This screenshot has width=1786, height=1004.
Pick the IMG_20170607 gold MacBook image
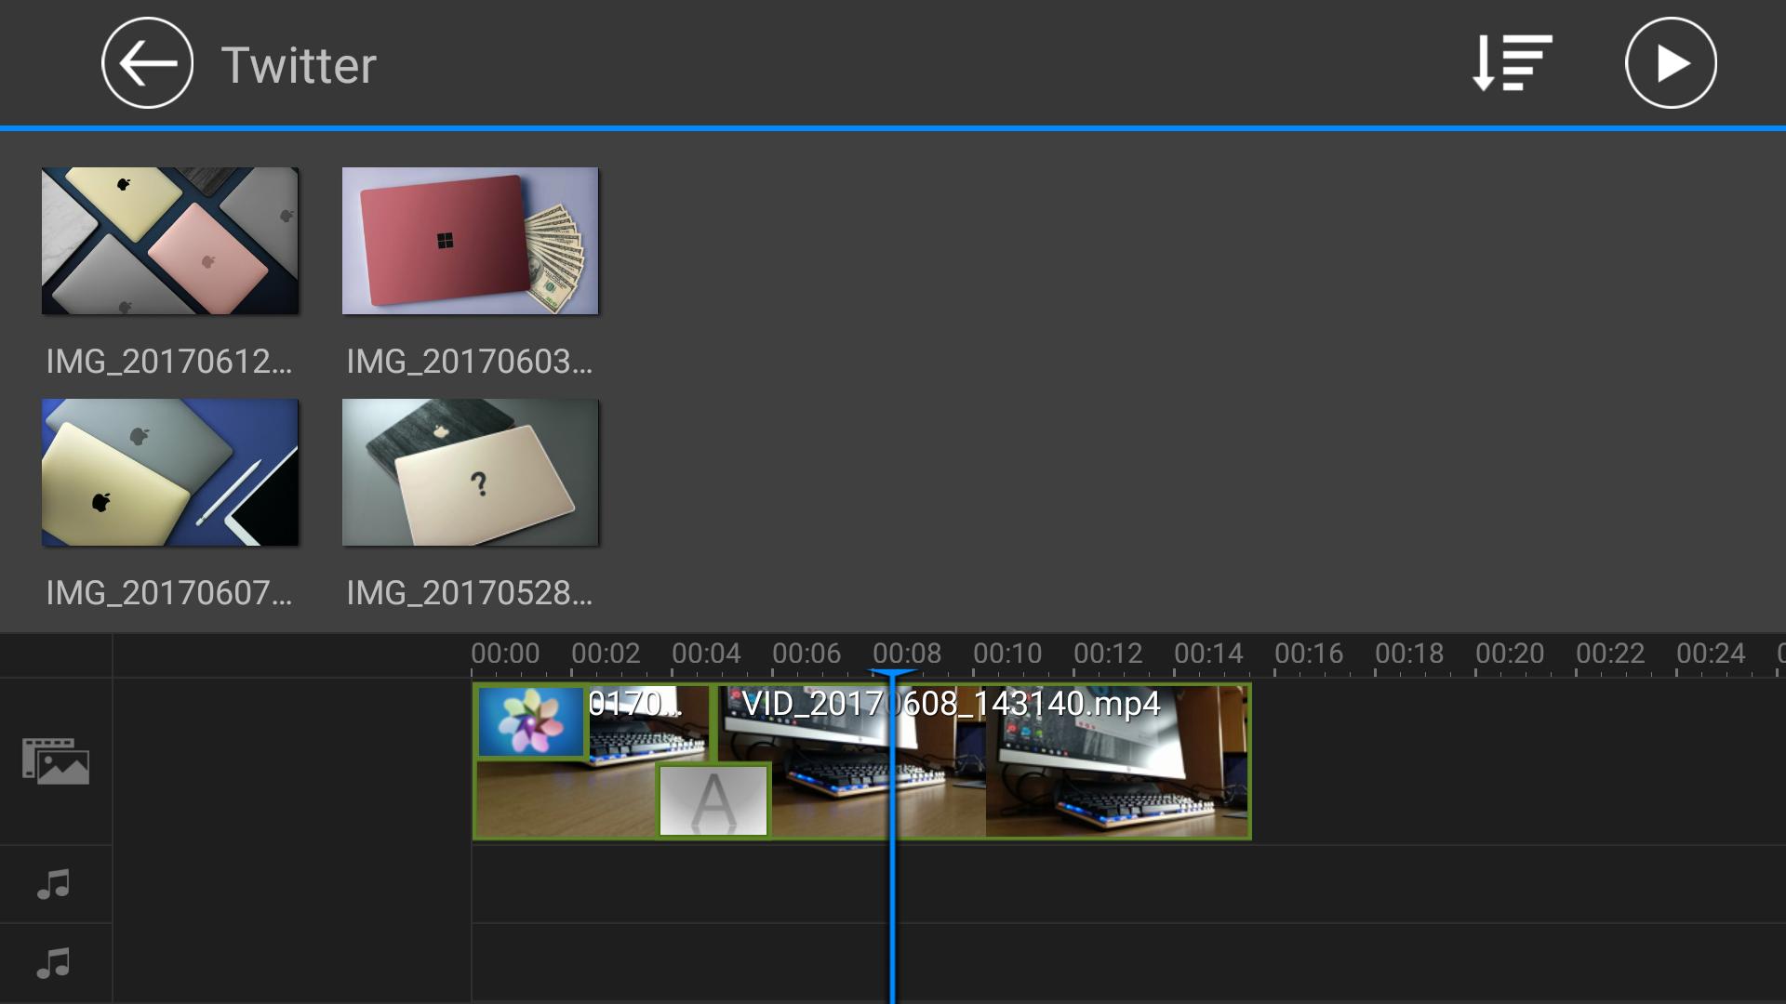[x=170, y=472]
